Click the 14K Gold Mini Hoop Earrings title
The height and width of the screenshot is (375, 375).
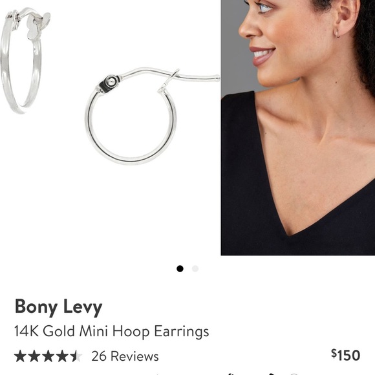(112, 332)
